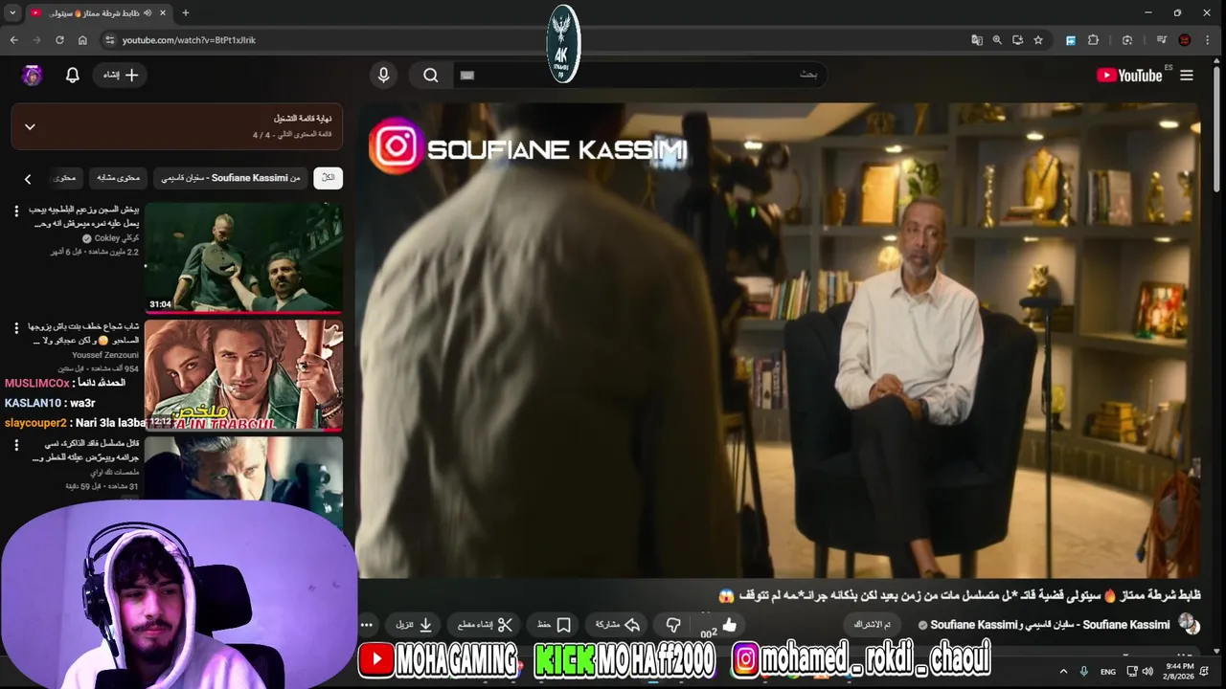Click the search magnifier icon

431,75
